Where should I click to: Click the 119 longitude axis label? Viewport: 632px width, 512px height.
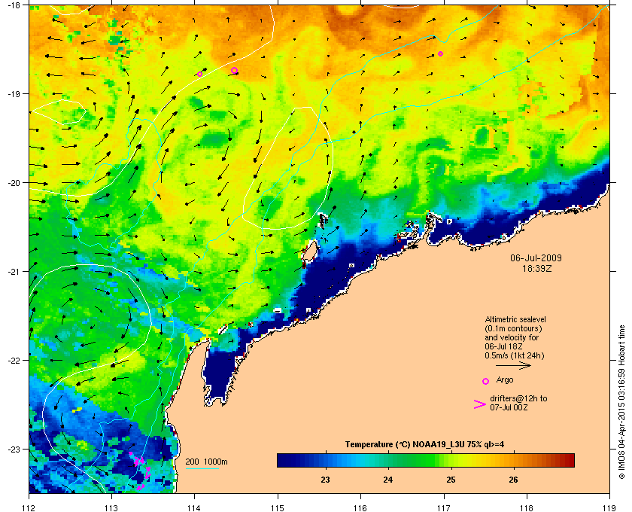click(610, 508)
